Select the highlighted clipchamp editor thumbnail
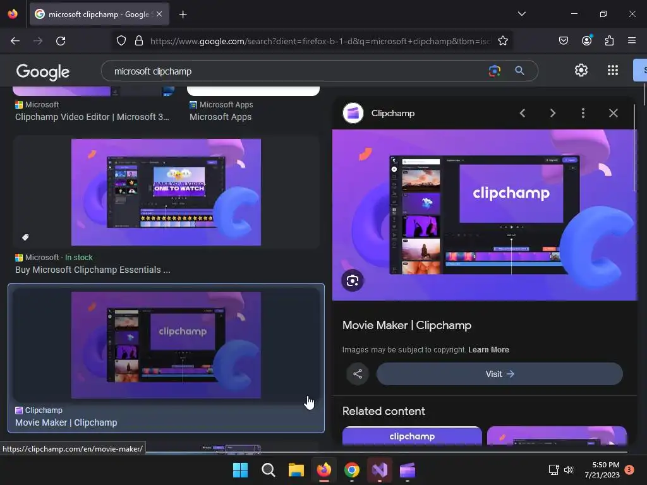Image resolution: width=647 pixels, height=485 pixels. [x=166, y=345]
